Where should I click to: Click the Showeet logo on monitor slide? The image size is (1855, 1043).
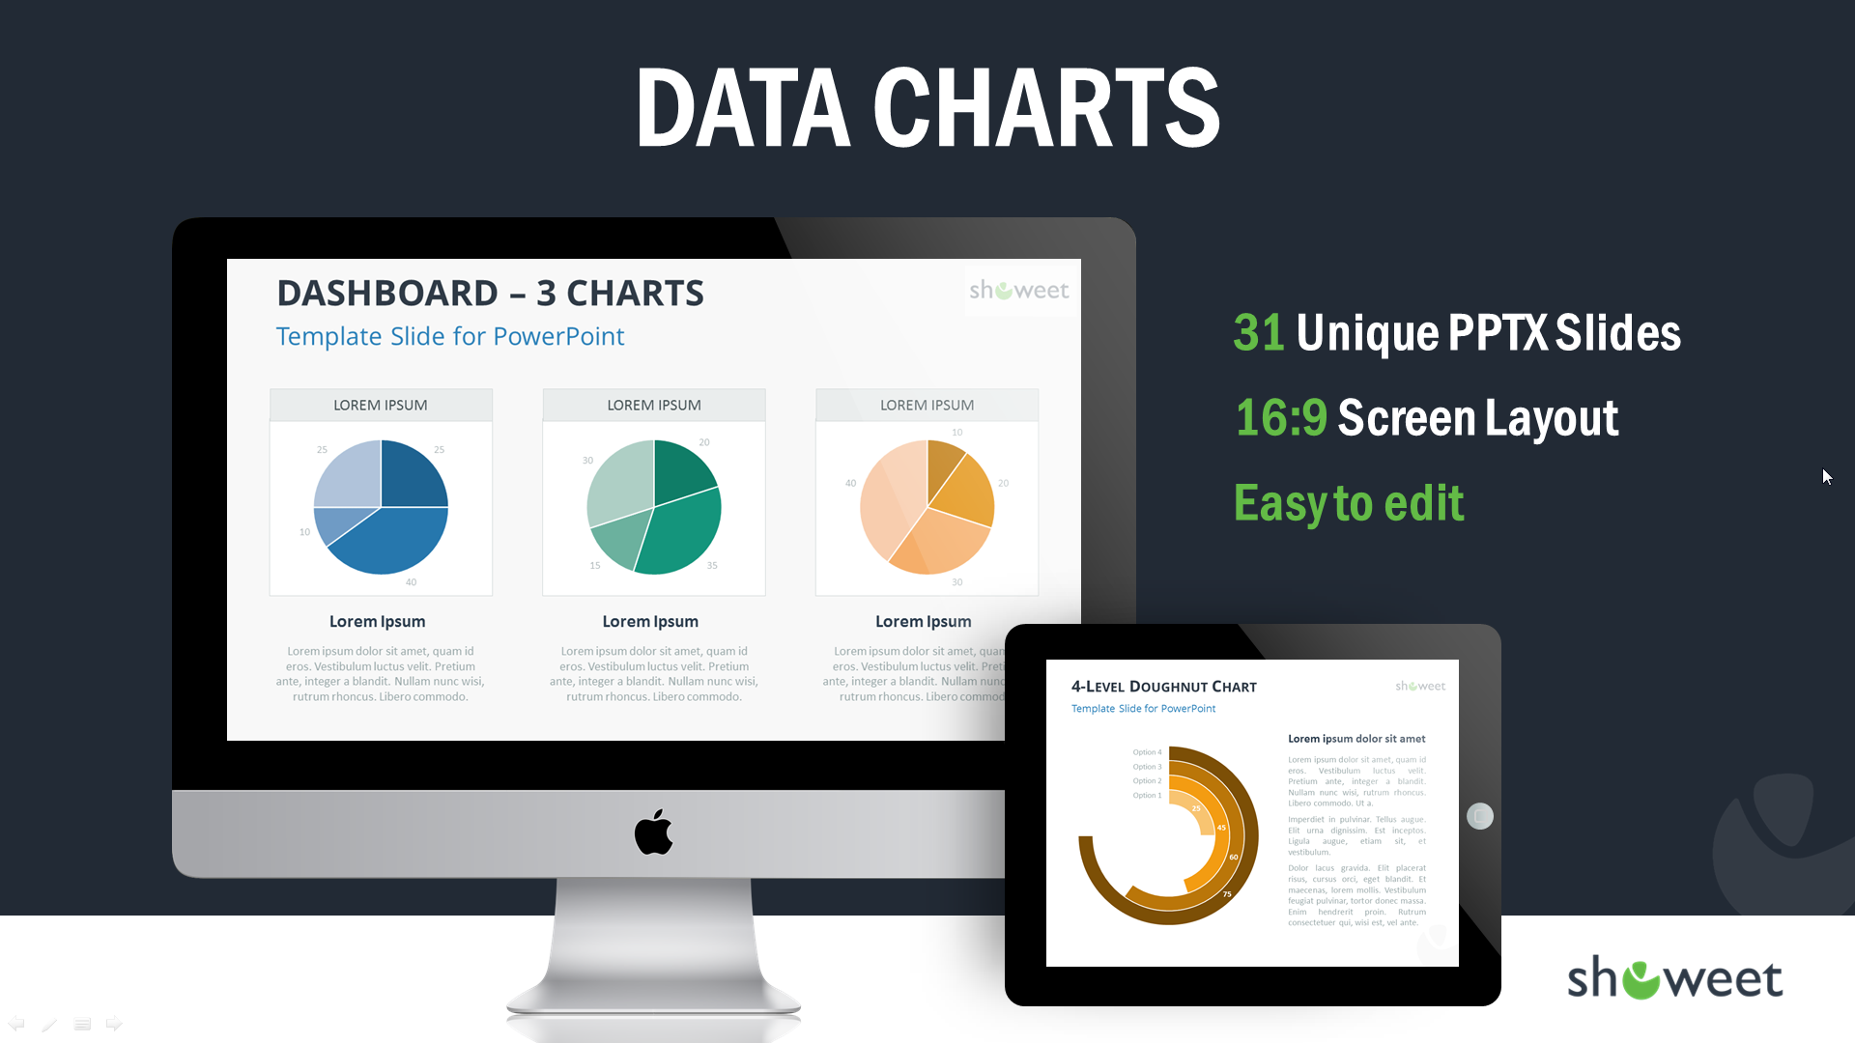pos(1018,289)
